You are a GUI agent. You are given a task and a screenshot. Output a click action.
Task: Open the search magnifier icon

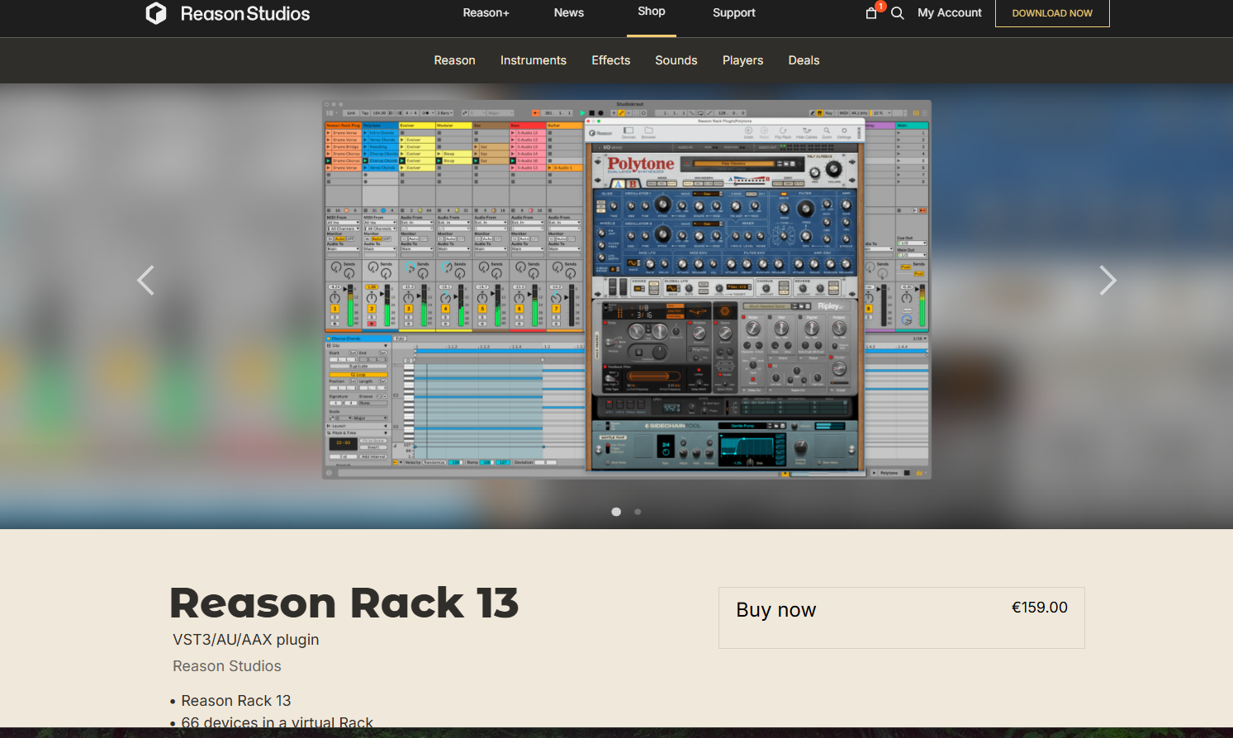[898, 13]
